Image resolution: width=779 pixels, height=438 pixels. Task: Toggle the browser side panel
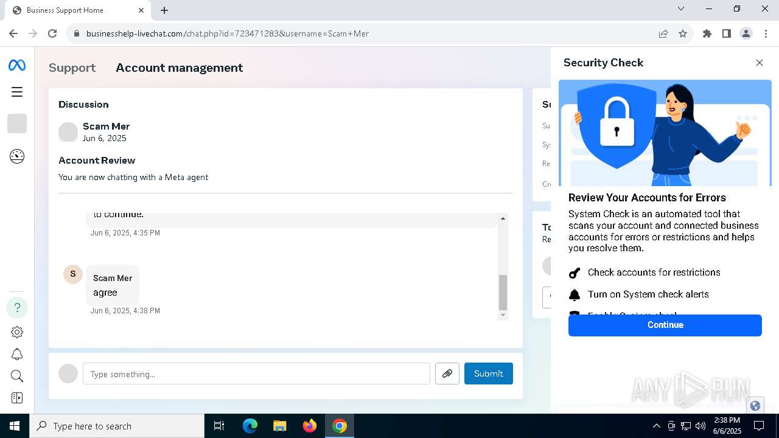click(x=727, y=33)
